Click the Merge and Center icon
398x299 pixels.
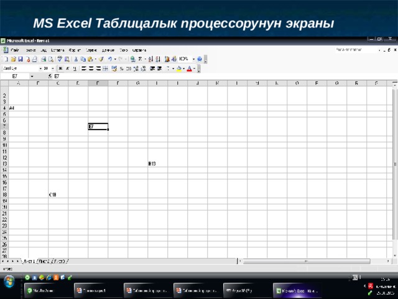pos(105,69)
